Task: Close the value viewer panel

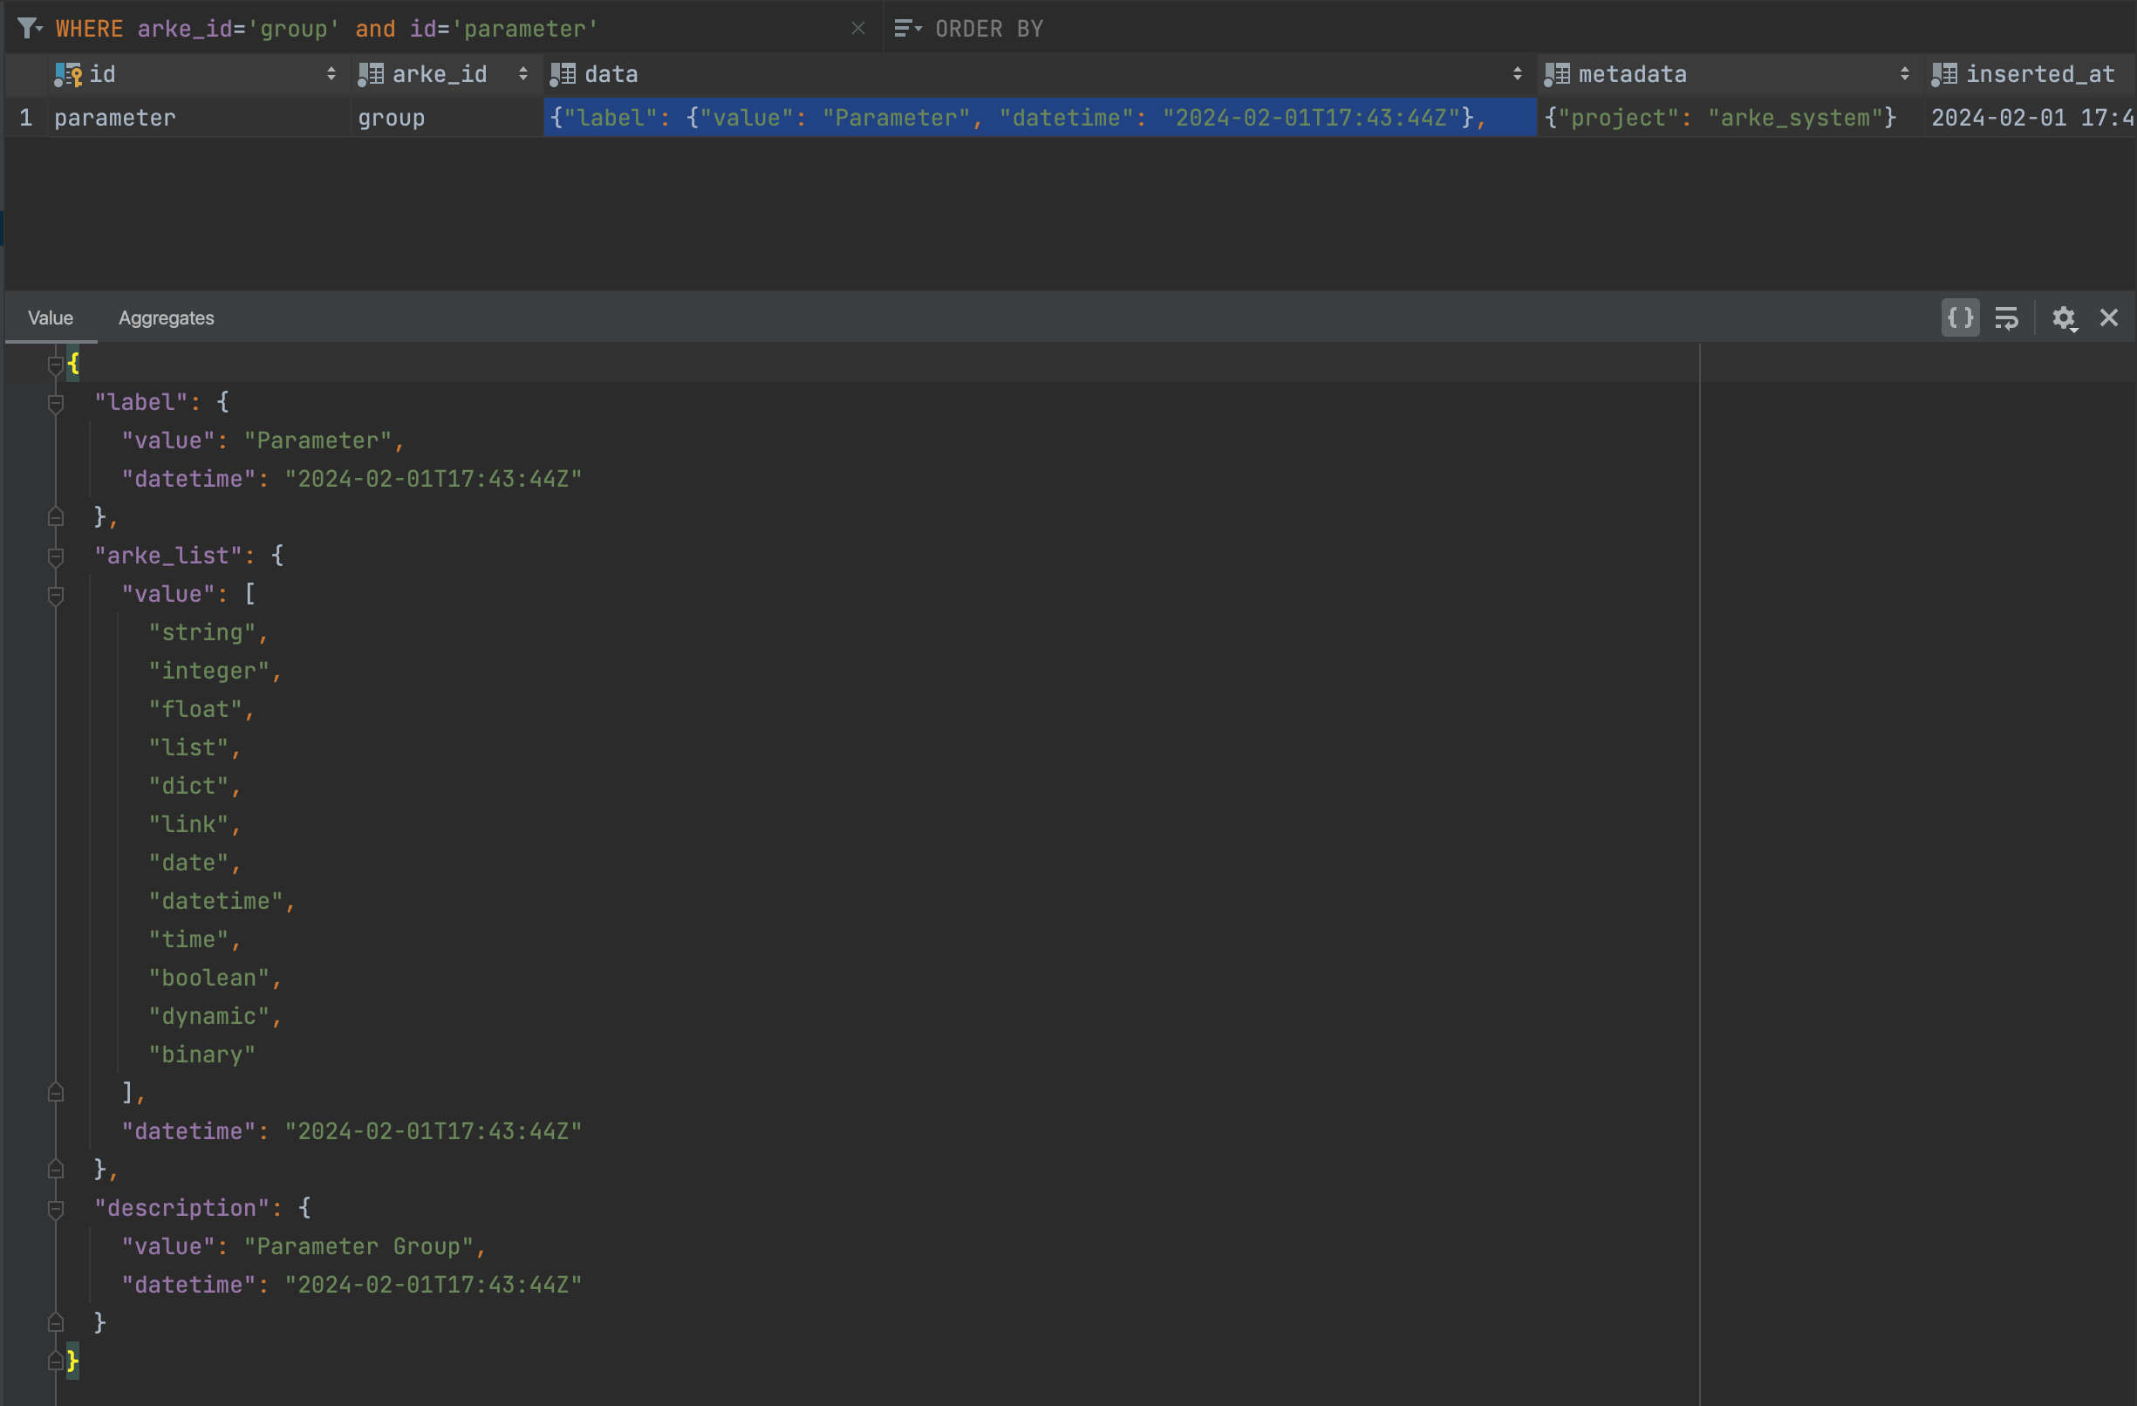Action: point(2108,317)
